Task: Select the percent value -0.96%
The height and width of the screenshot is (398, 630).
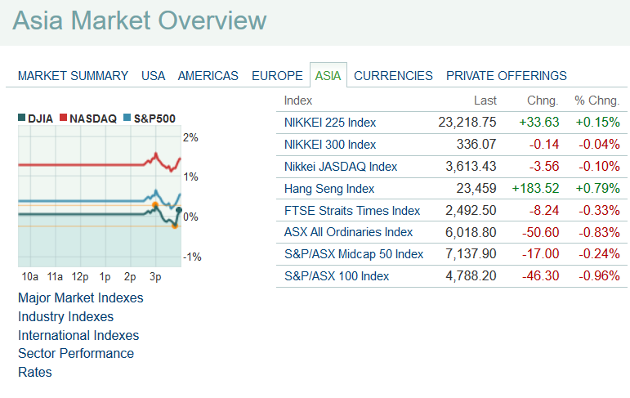Action: point(599,276)
